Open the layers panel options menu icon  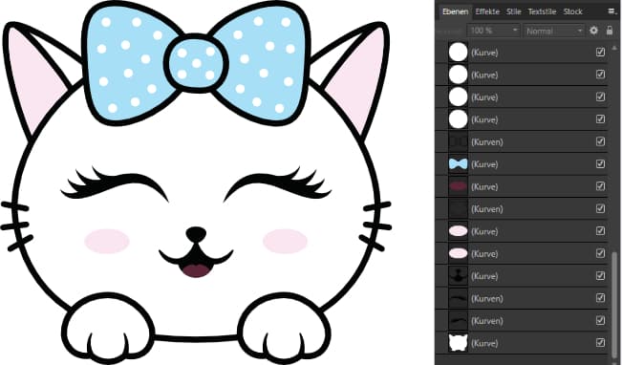(612, 11)
